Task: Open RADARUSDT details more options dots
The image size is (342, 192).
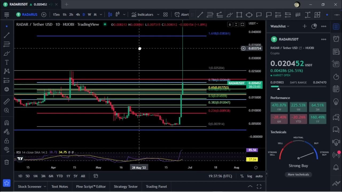Action: pos(324,39)
